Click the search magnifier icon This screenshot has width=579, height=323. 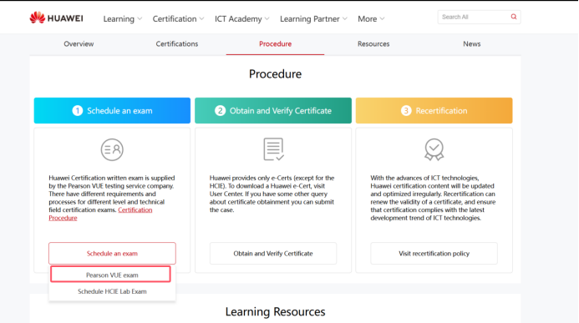tap(514, 17)
